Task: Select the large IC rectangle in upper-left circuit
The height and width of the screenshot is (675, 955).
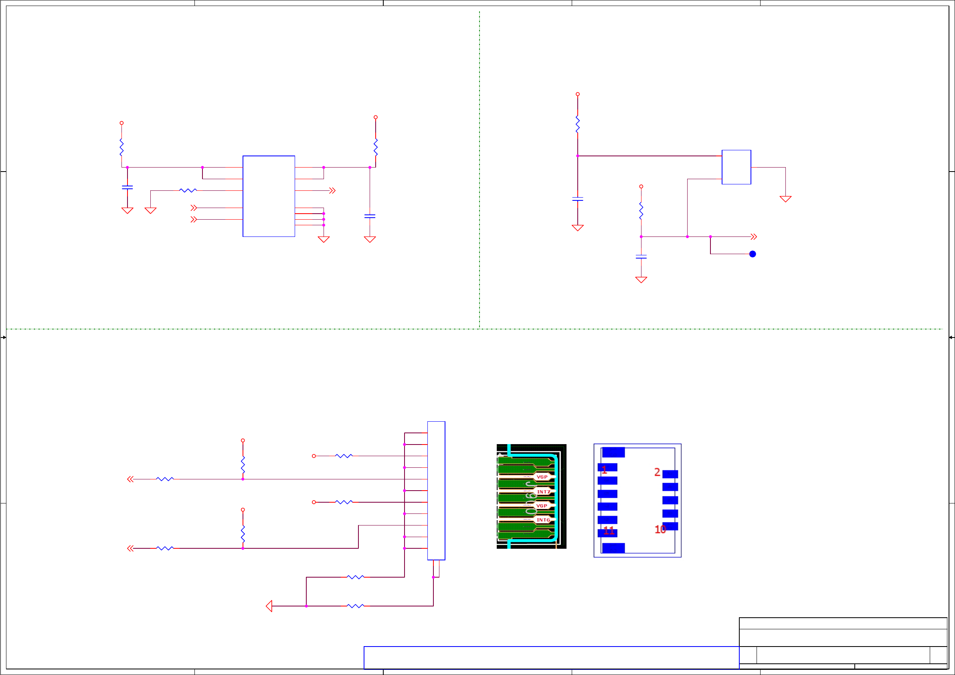Action: pos(269,196)
